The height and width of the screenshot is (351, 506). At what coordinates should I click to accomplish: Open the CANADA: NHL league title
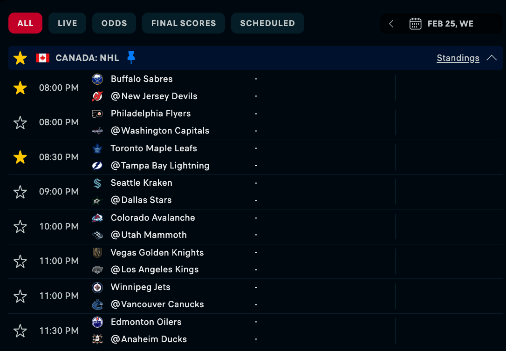click(x=88, y=58)
